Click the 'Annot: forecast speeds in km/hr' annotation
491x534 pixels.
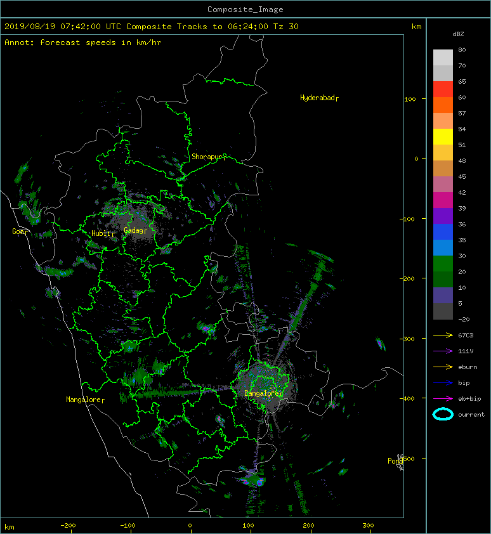83,42
